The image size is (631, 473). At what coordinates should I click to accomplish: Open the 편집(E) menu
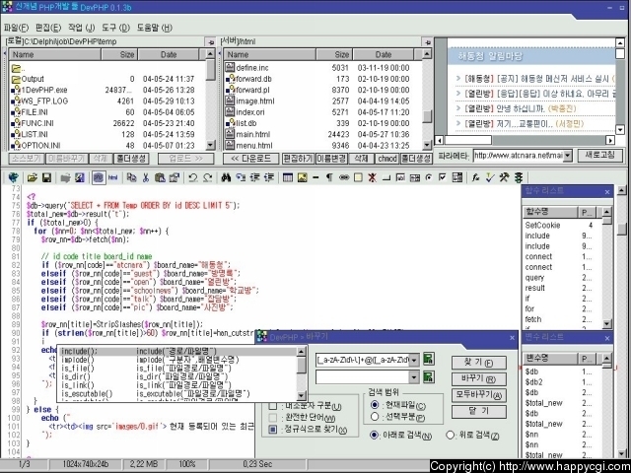click(48, 28)
